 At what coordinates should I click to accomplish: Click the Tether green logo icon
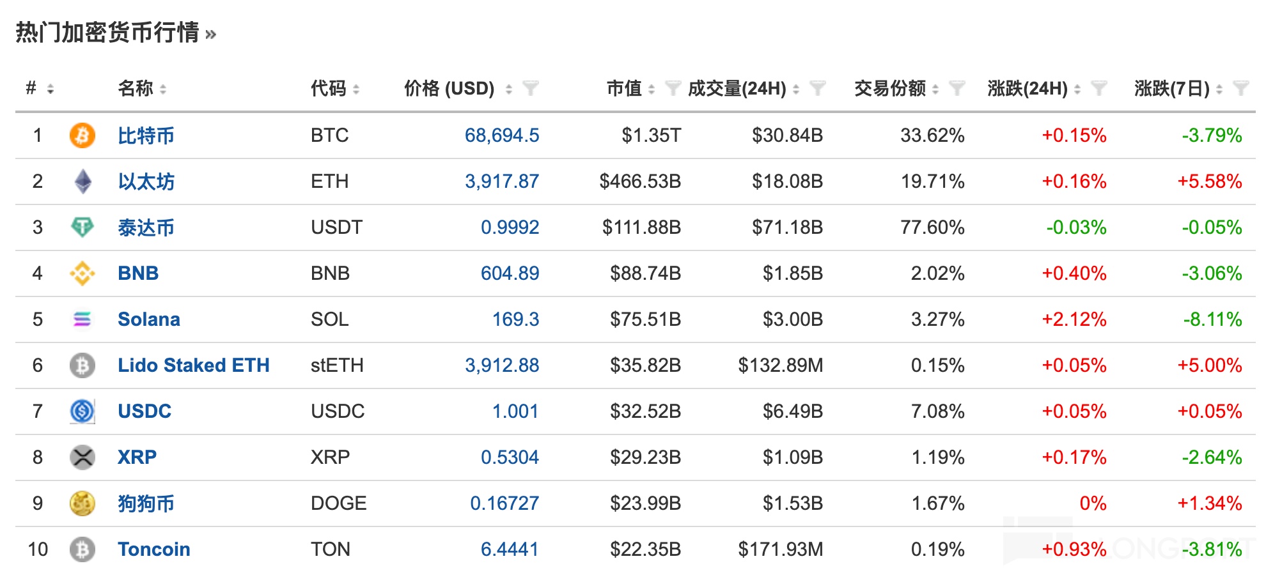pos(82,227)
